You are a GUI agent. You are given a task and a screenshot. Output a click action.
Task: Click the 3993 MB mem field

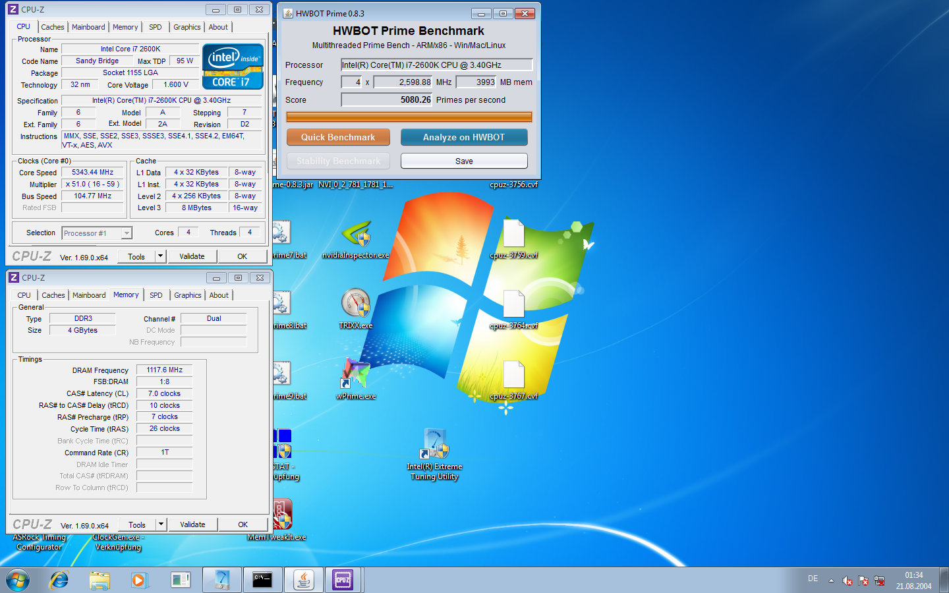(x=476, y=82)
